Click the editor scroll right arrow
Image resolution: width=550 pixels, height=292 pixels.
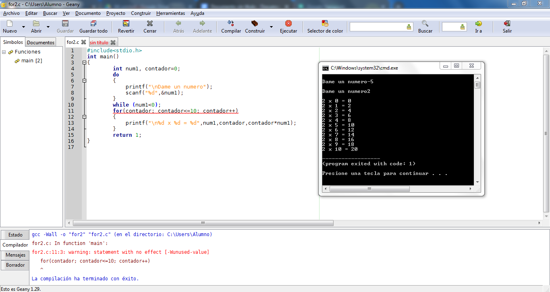[x=540, y=223]
